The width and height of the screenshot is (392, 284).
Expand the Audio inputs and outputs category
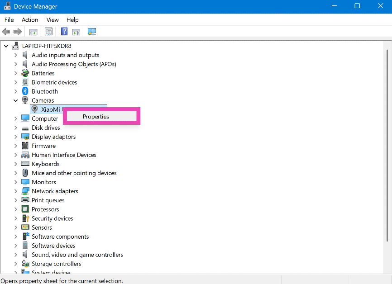pos(16,55)
